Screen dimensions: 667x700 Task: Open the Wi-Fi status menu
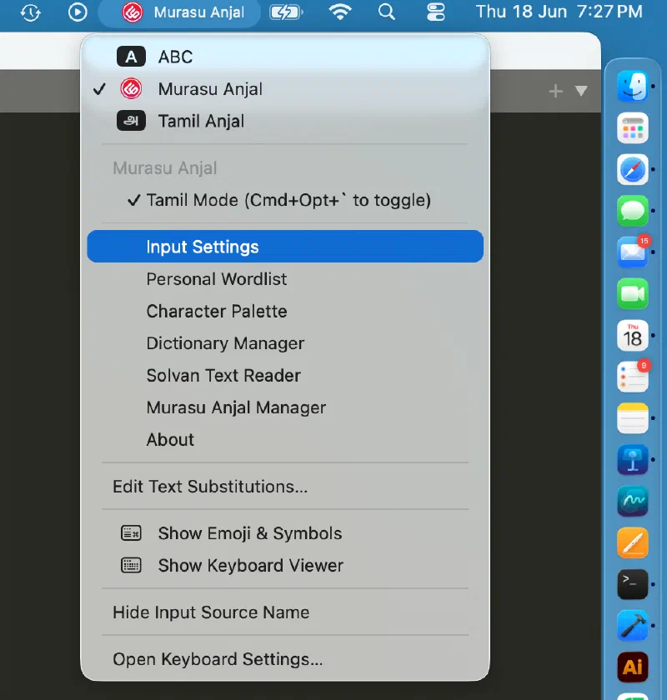pos(340,12)
